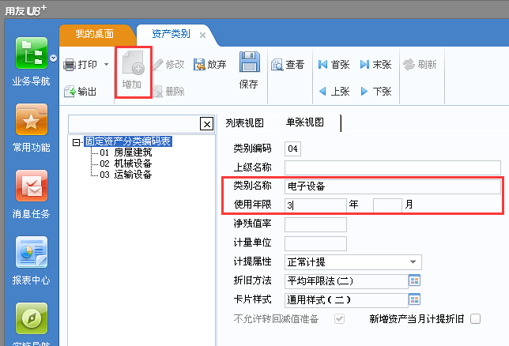Click the 保存 floppy disk icon
Screen dimensions: 509x346
(249, 62)
